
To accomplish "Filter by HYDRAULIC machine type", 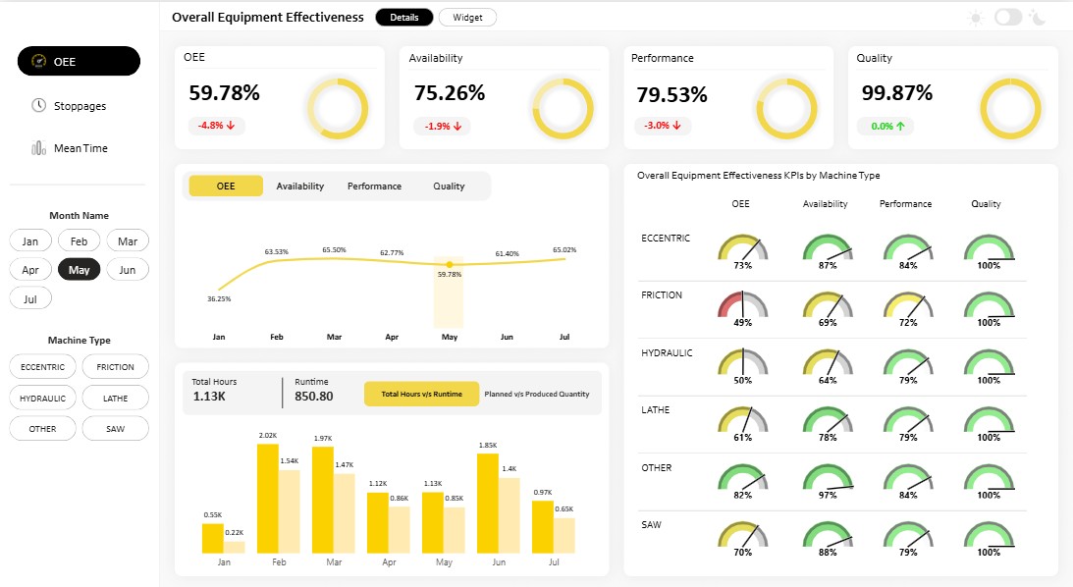I will [42, 399].
